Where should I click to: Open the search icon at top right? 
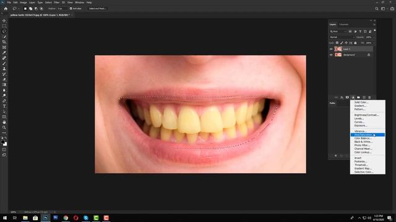point(377,9)
